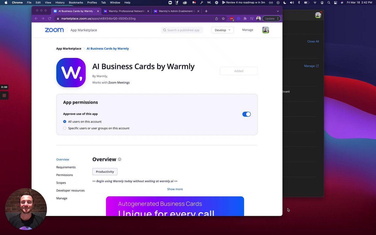Open the Apple menu

(6, 2)
